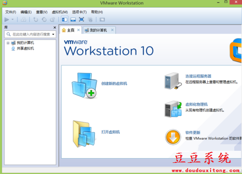Click the take snapshot toolbar icon

tap(35, 20)
